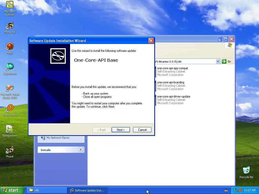Screen dimensions: 259x194
Task: Launch Supermium browser shortcut
Action: [10, 69]
